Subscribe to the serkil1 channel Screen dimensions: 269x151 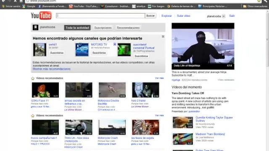(x=57, y=53)
